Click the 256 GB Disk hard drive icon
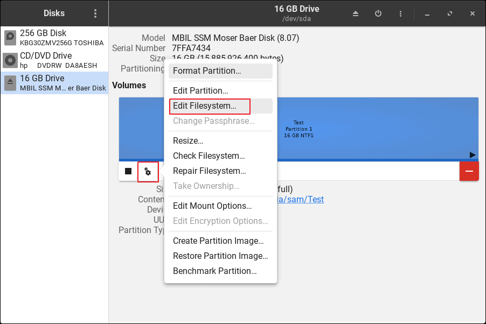The height and width of the screenshot is (324, 486). (x=10, y=38)
